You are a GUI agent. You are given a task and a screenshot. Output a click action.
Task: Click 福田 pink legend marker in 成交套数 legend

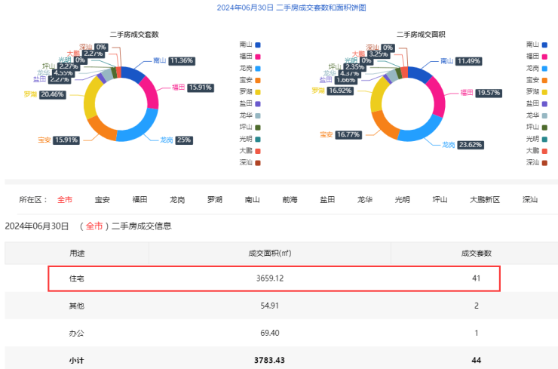click(x=258, y=56)
